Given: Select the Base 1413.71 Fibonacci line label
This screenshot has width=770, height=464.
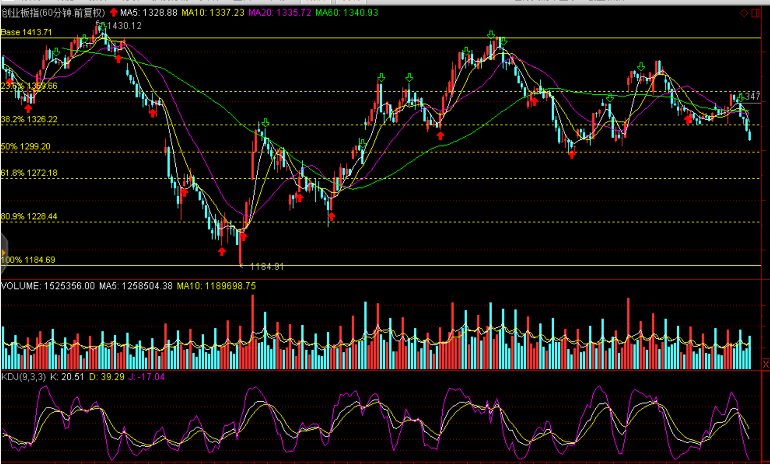Looking at the screenshot, I should pos(26,32).
